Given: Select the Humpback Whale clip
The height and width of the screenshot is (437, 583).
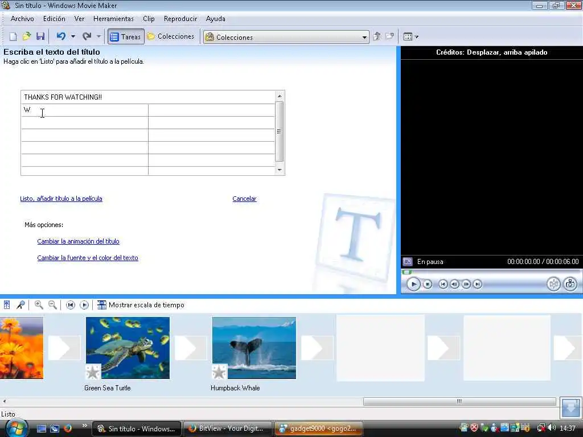Looking at the screenshot, I should tap(254, 348).
